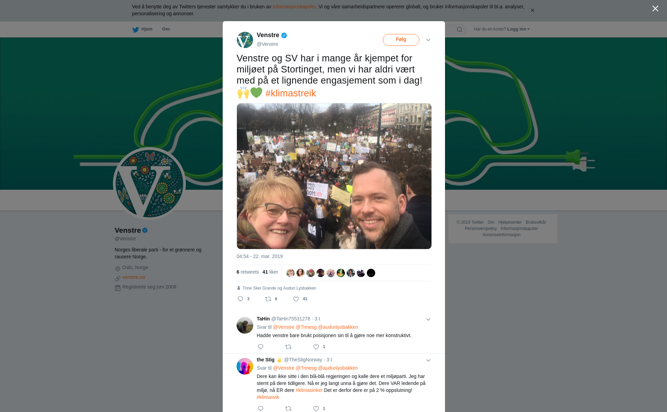Open the Venstre avatar in tweet header
The height and width of the screenshot is (412, 667).
tap(245, 40)
